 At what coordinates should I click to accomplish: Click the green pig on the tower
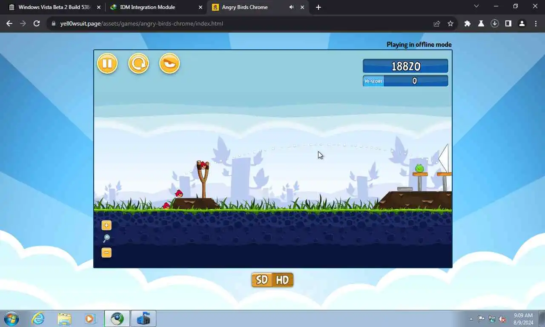[419, 168]
